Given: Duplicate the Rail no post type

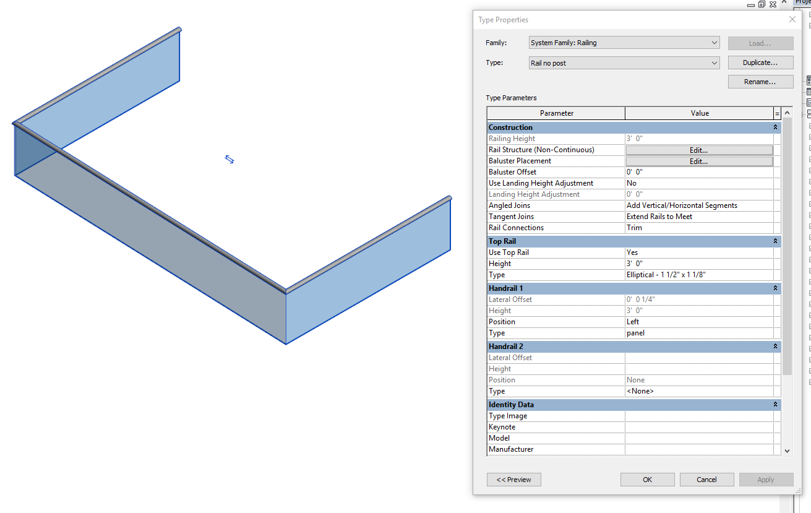Looking at the screenshot, I should tap(760, 62).
